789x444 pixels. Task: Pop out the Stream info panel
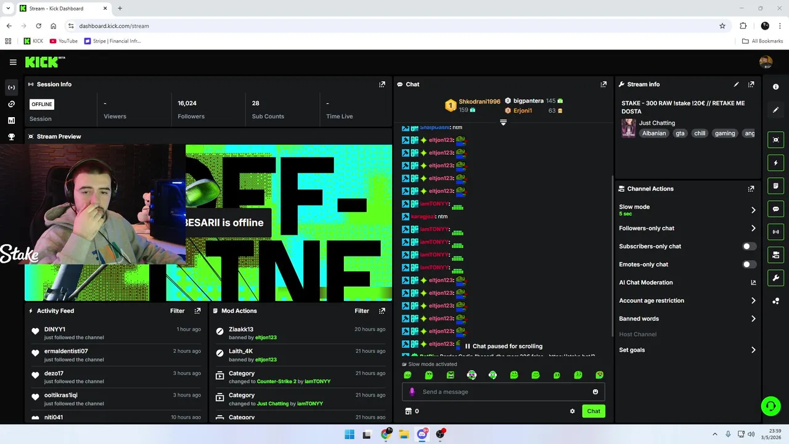click(x=751, y=84)
